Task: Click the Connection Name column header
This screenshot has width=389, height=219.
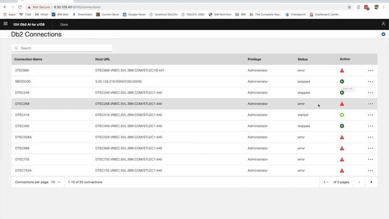Action: (x=28, y=59)
